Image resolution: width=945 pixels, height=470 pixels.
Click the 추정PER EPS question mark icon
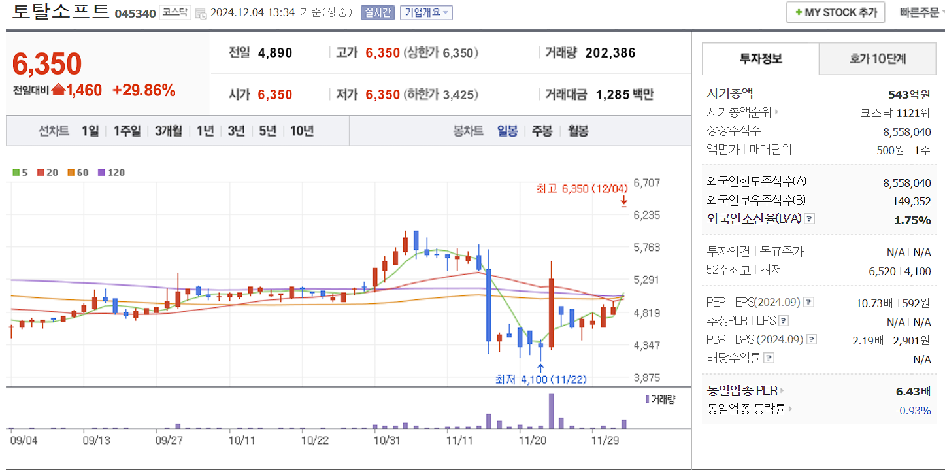click(783, 321)
